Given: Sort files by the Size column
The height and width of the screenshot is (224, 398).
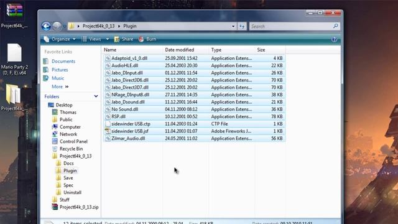Looking at the screenshot, I should (x=261, y=50).
